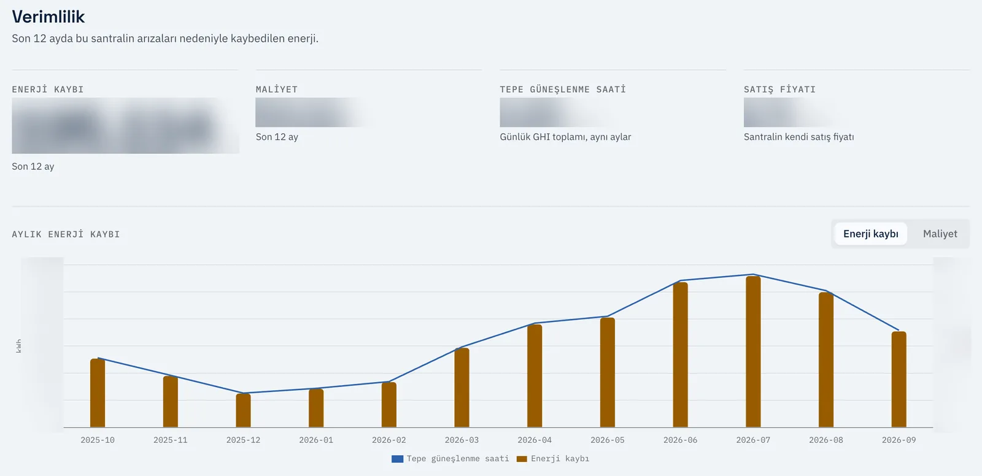Select the 2025-12 energy loss bar

tap(243, 410)
